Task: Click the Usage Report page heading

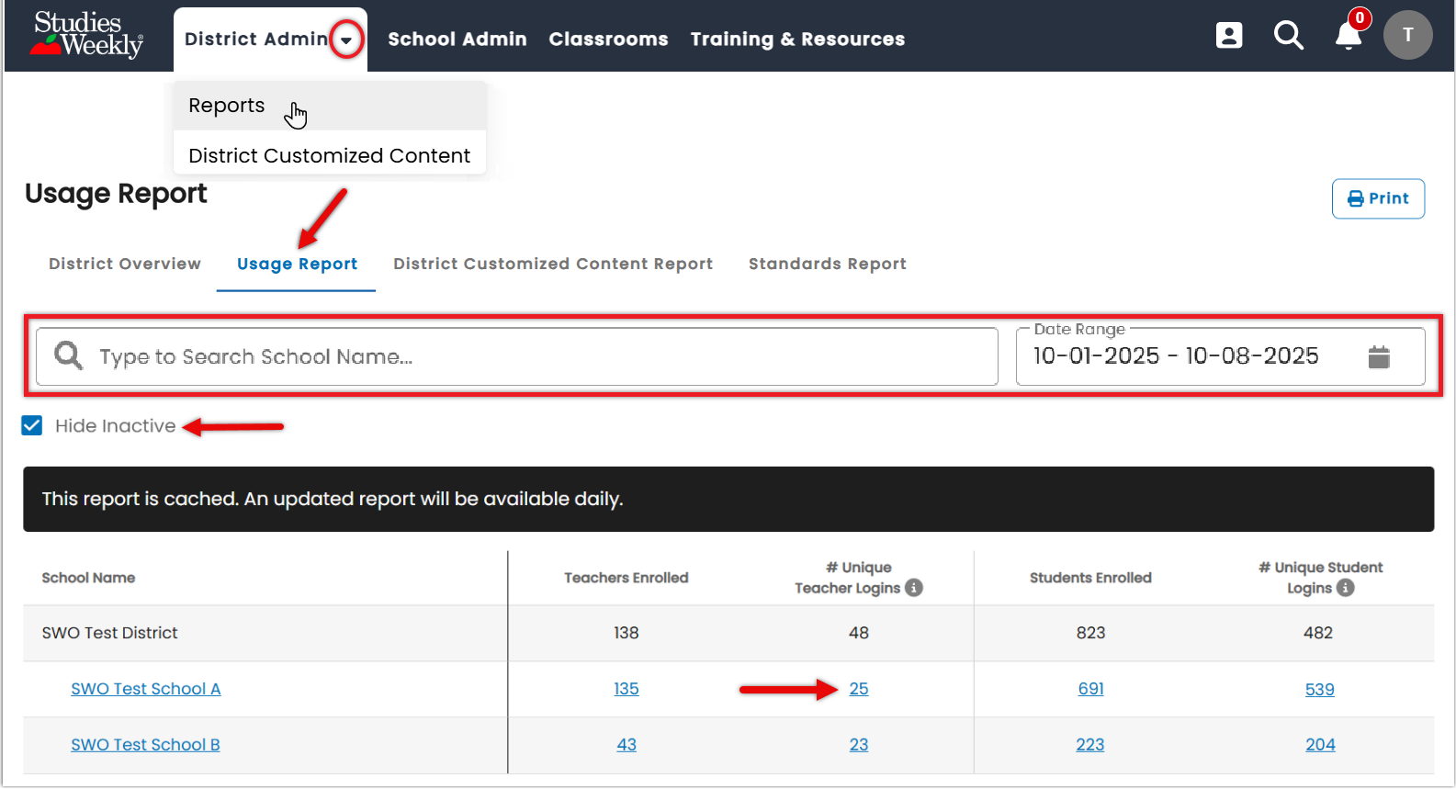Action: [116, 194]
